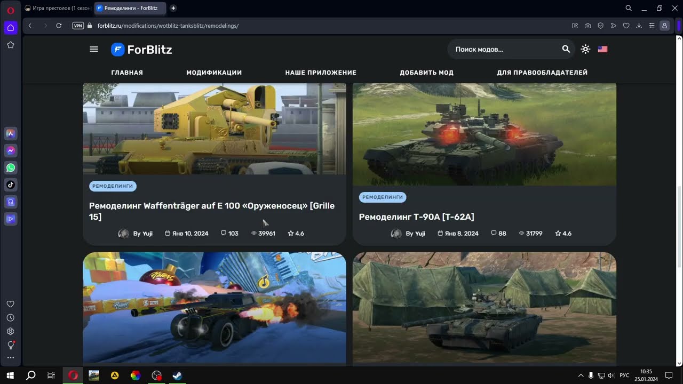Open sidebar heart favorites icon
This screenshot has height=384, width=683.
(x=10, y=304)
